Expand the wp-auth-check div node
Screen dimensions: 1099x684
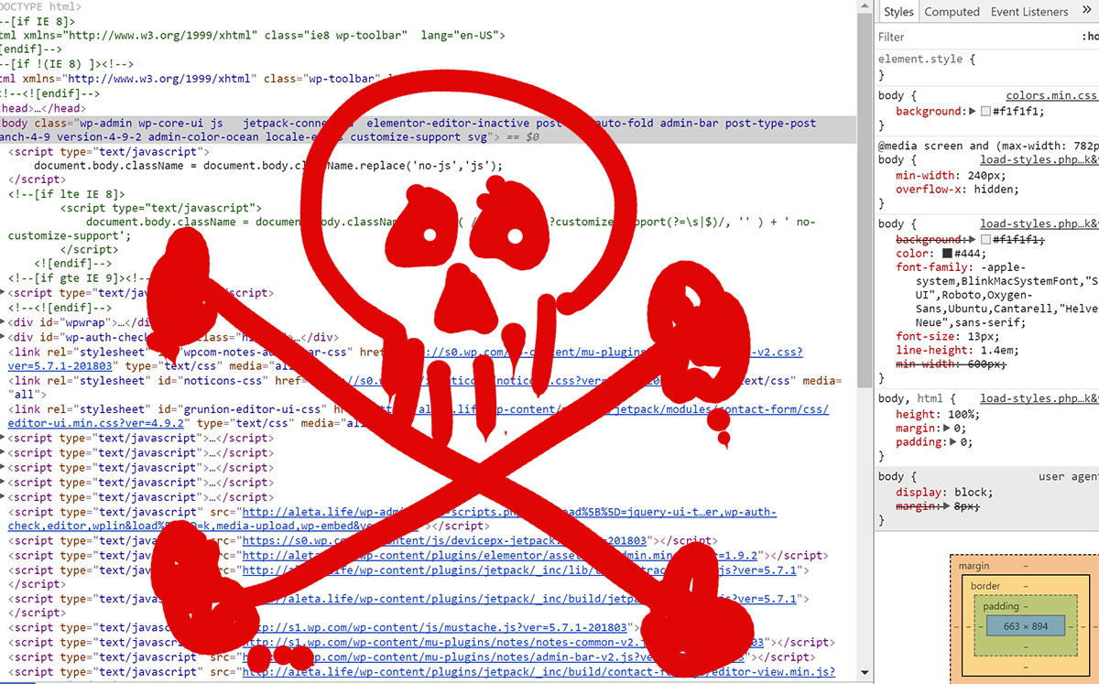[x=3, y=337]
